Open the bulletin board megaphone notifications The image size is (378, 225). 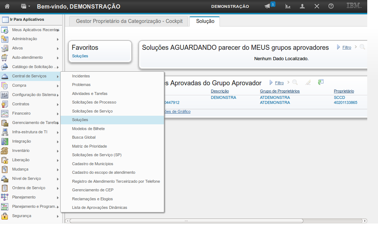[268, 6]
